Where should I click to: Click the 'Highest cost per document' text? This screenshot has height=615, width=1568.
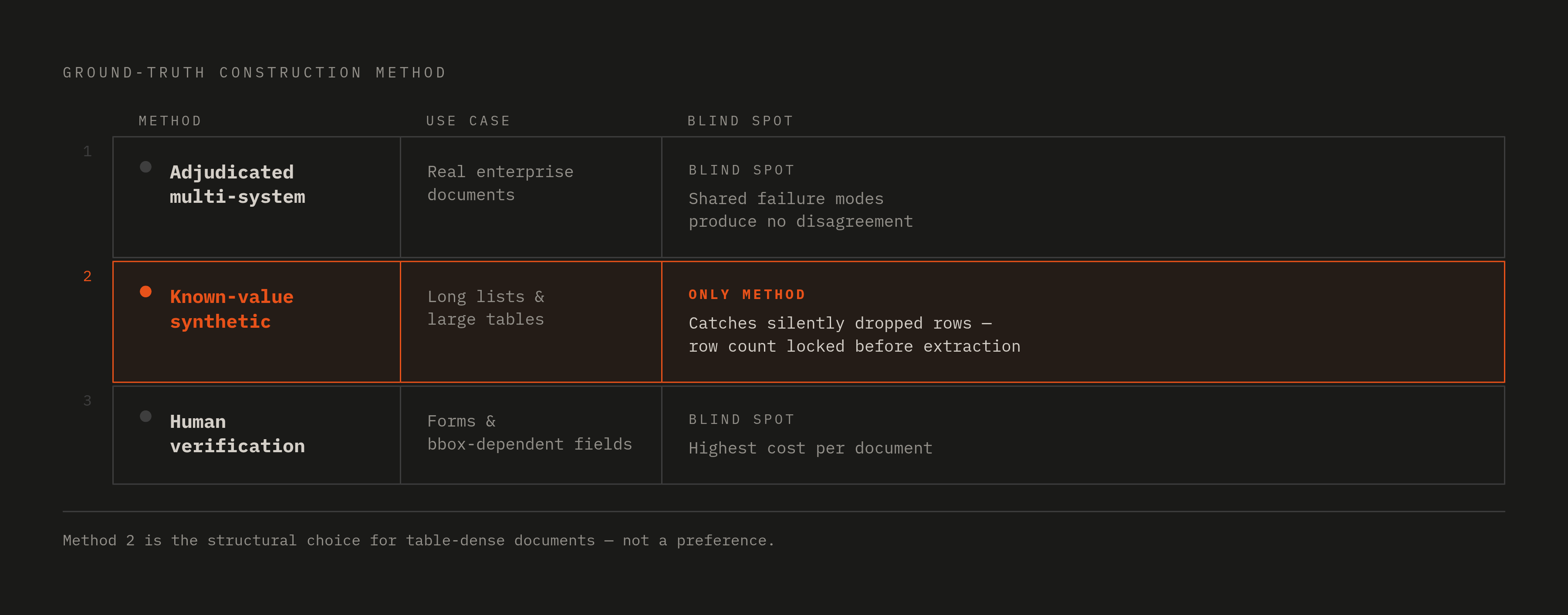[810, 448]
